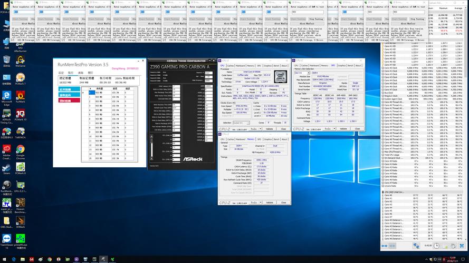The image size is (469, 263).
Task: Open Steam desktop shortcut
Action: pos(6,168)
